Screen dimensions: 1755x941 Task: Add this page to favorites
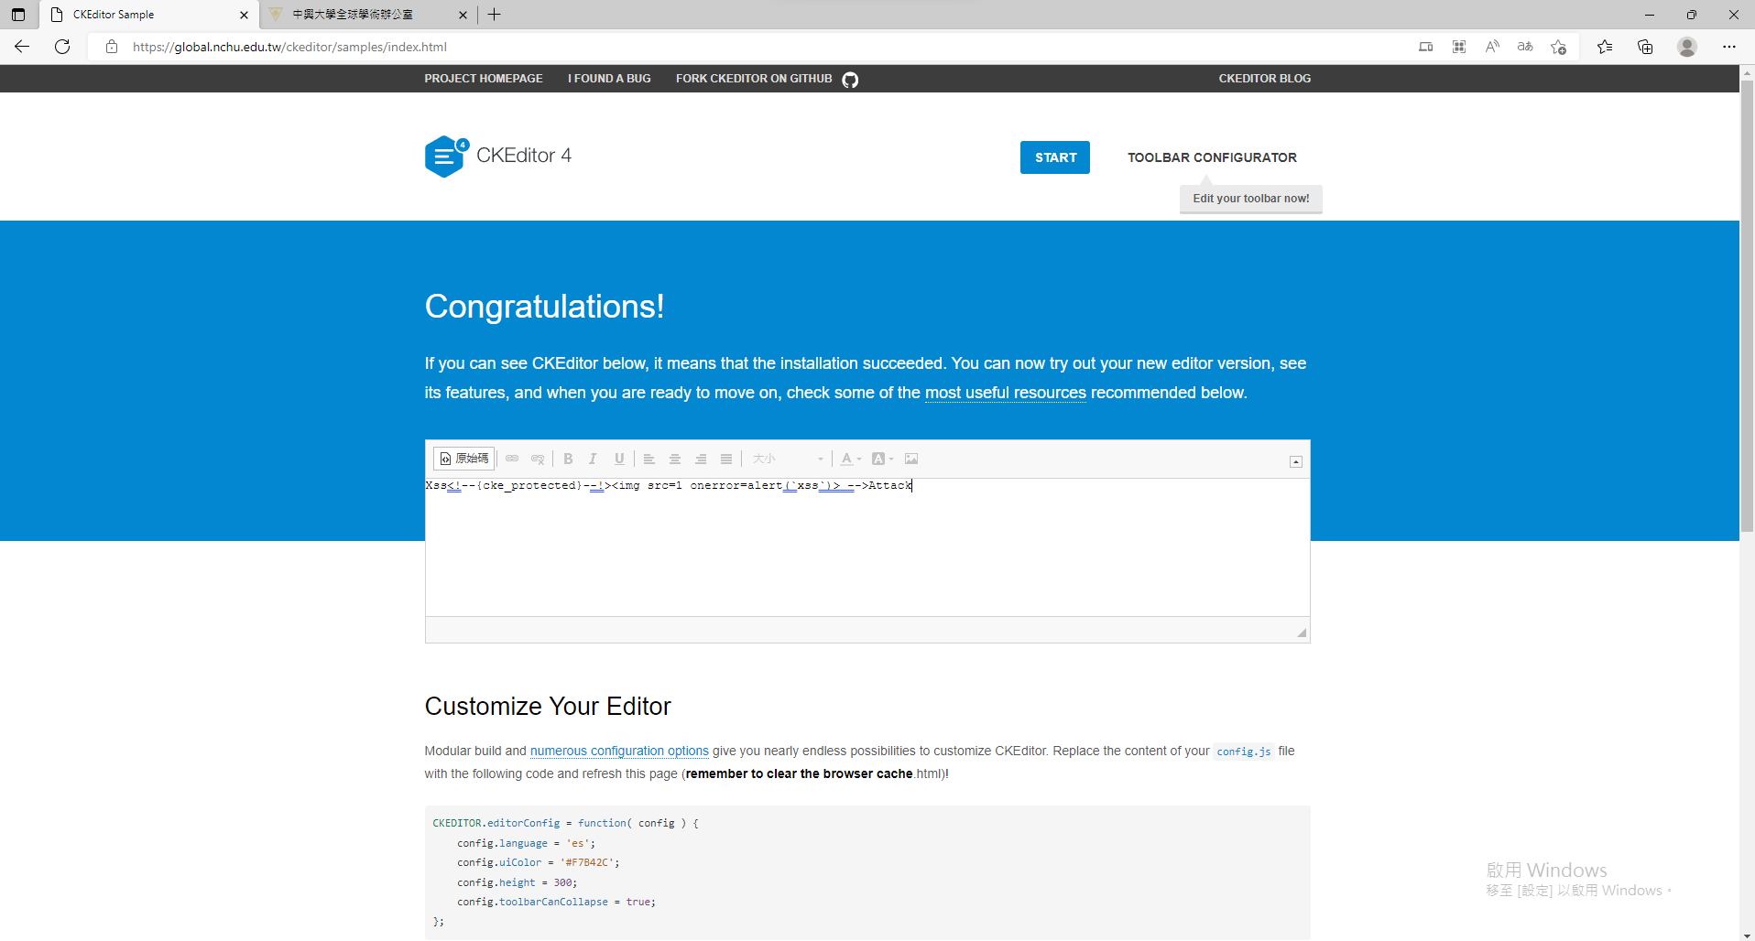[x=1558, y=47]
